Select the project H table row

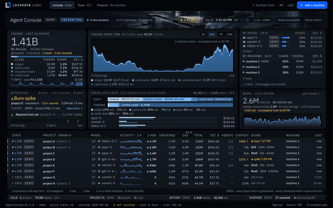(166, 183)
